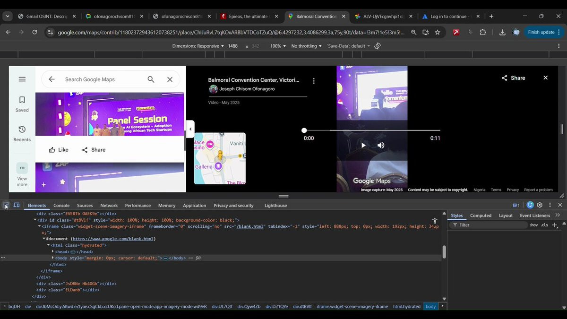Click the video seek handle at 0:00
Screen dimensions: 567x319
(x=304, y=130)
